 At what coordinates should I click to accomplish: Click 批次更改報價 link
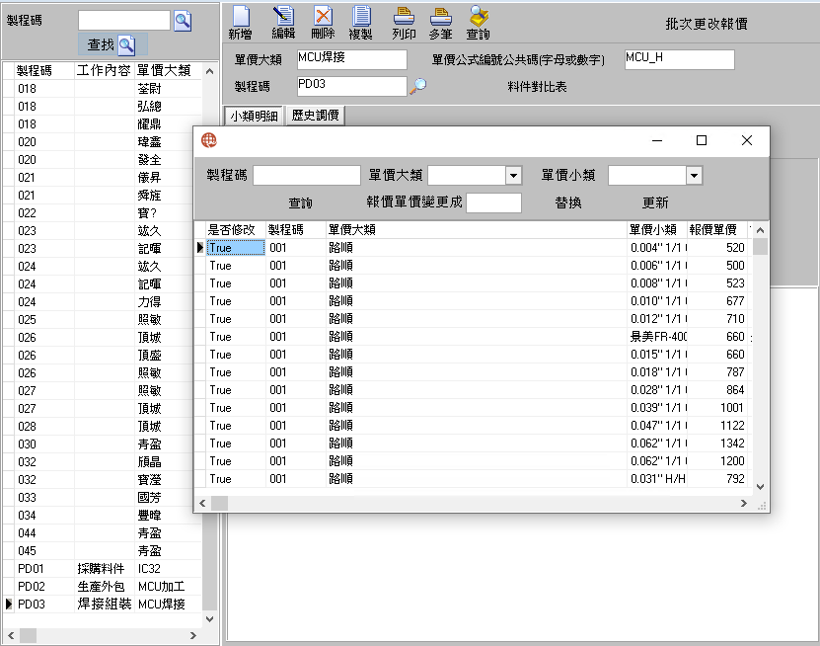[706, 24]
